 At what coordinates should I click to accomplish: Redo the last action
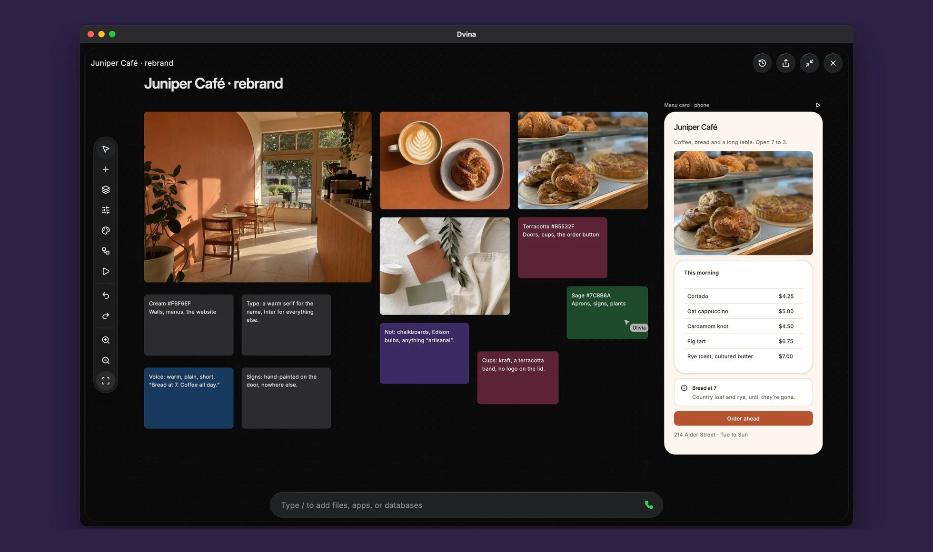point(106,316)
